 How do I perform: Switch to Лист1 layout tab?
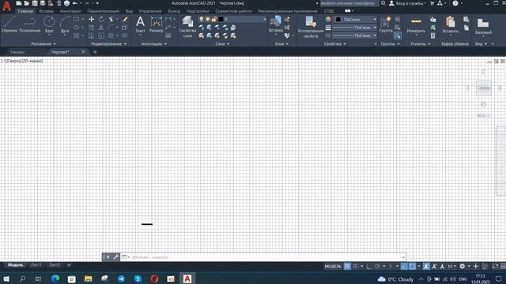coord(36,265)
